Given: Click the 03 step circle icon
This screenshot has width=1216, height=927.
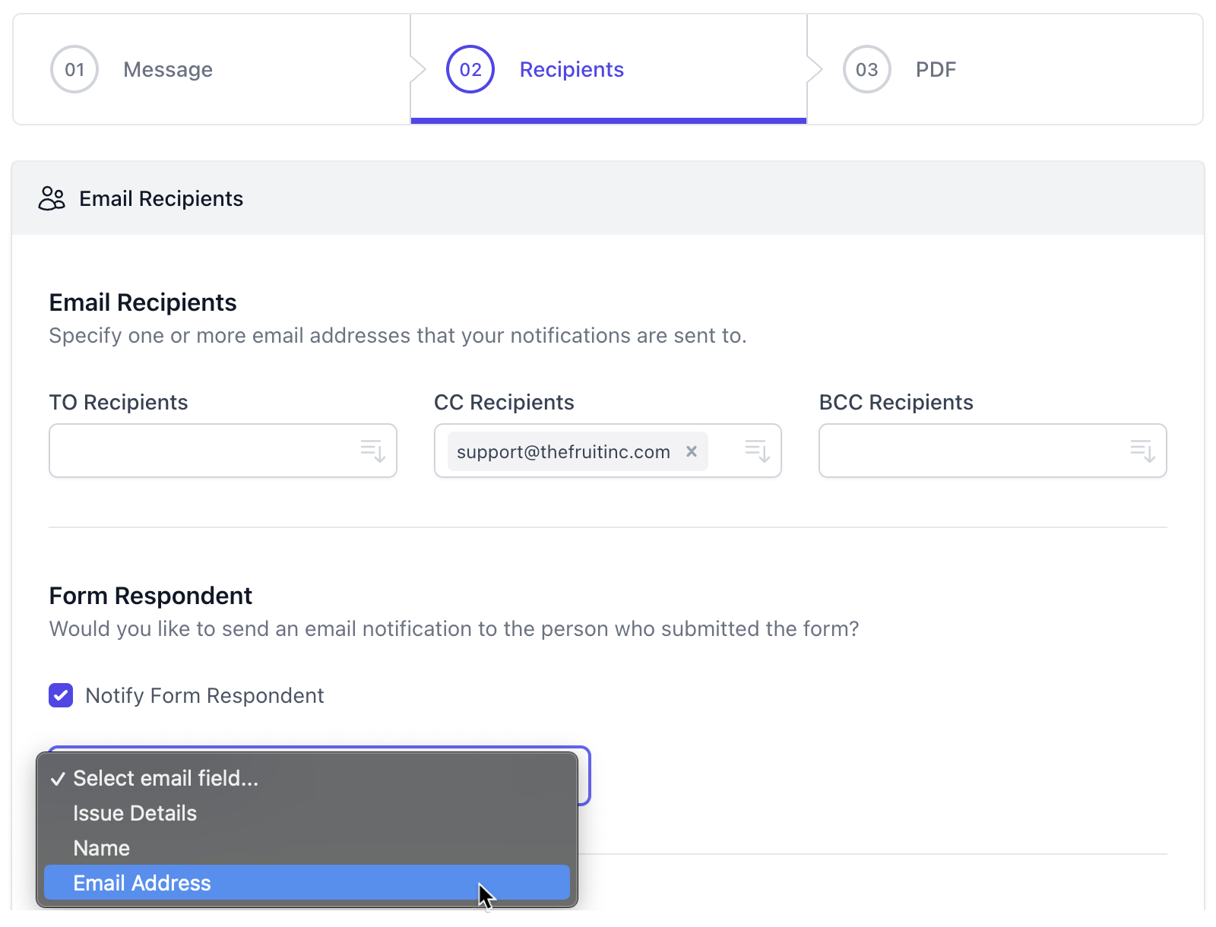Looking at the screenshot, I should [866, 69].
